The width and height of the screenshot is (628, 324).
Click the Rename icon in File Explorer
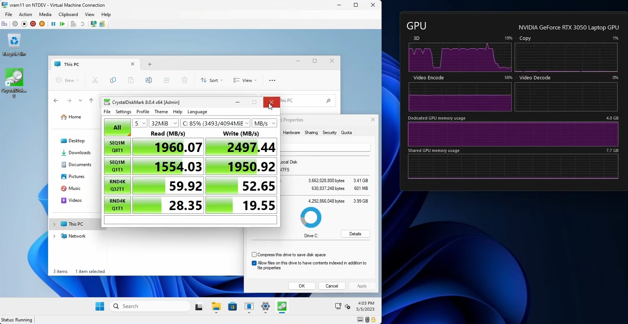pyautogui.click(x=149, y=80)
